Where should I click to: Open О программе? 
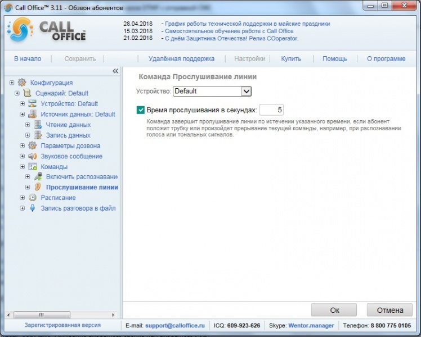click(386, 58)
